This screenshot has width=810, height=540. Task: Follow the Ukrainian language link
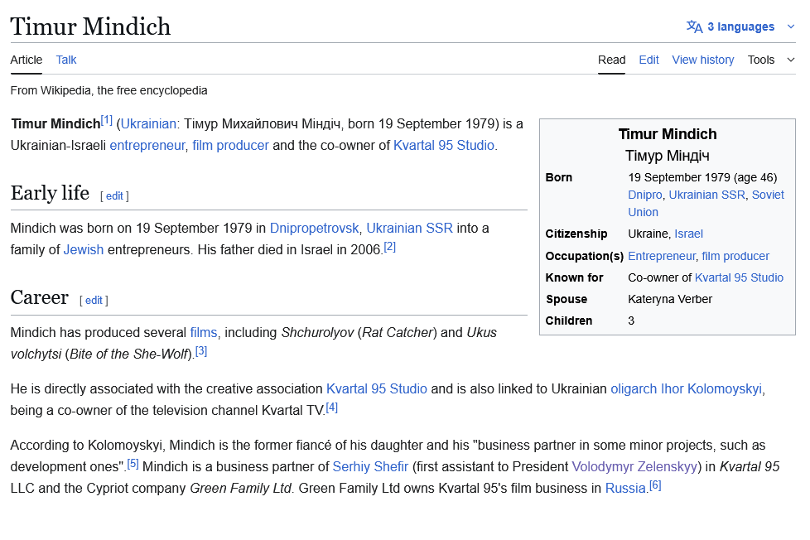(148, 124)
